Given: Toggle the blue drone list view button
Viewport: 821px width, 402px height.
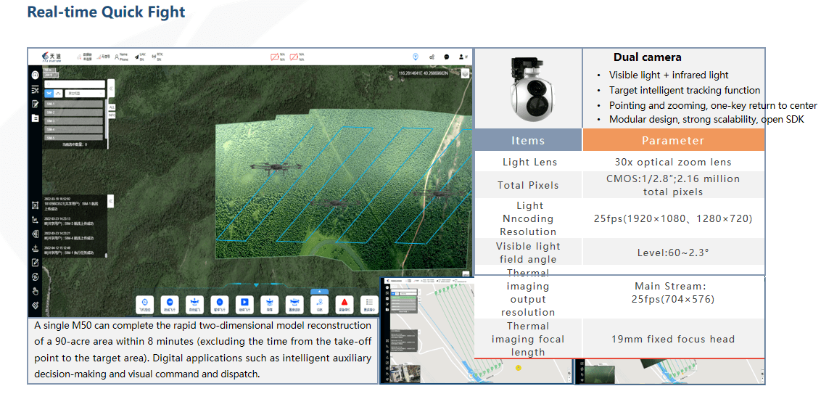Looking at the screenshot, I should (x=49, y=94).
